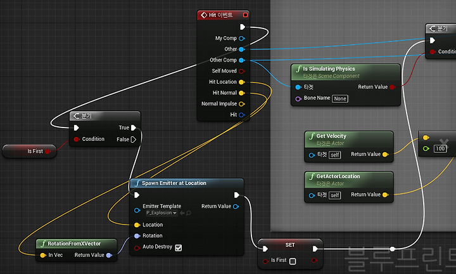Click the reroute node on the white wire
The height and width of the screenshot is (274, 456).
pos(392,249)
